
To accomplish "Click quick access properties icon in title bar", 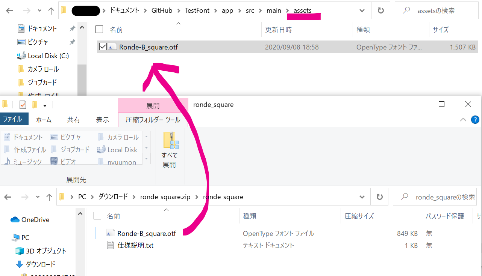I will click(x=23, y=105).
